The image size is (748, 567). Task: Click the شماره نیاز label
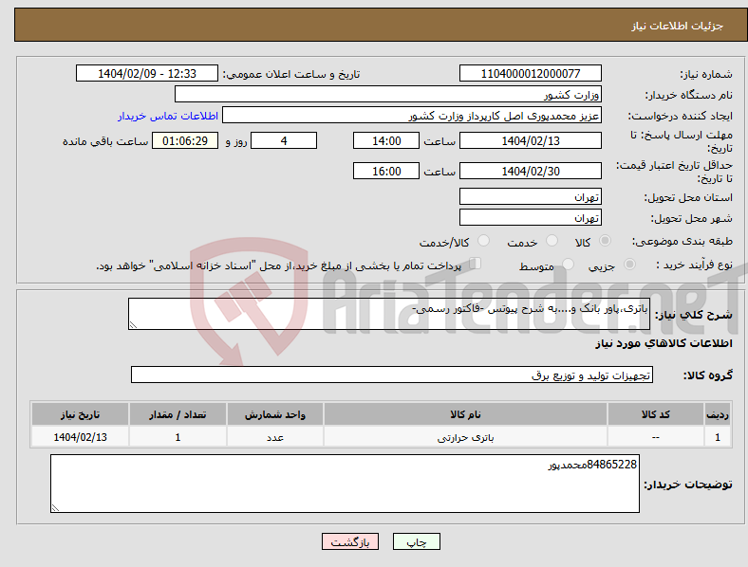[x=706, y=74]
